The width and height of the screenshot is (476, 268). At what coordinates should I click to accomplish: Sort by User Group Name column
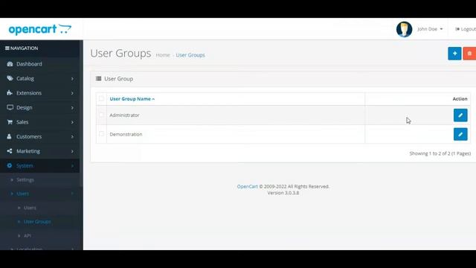[x=132, y=99]
